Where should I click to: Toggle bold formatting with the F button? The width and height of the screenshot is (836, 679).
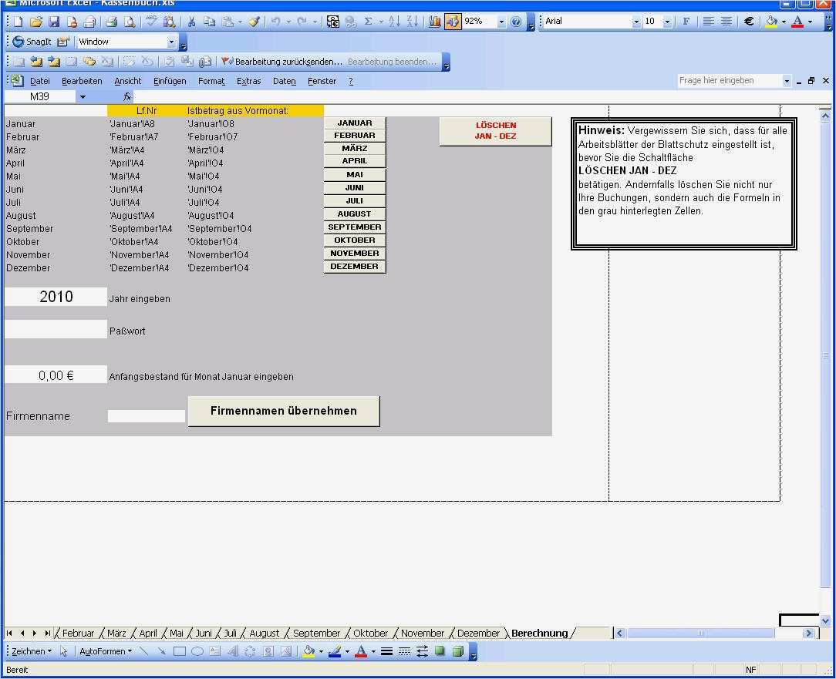(686, 21)
